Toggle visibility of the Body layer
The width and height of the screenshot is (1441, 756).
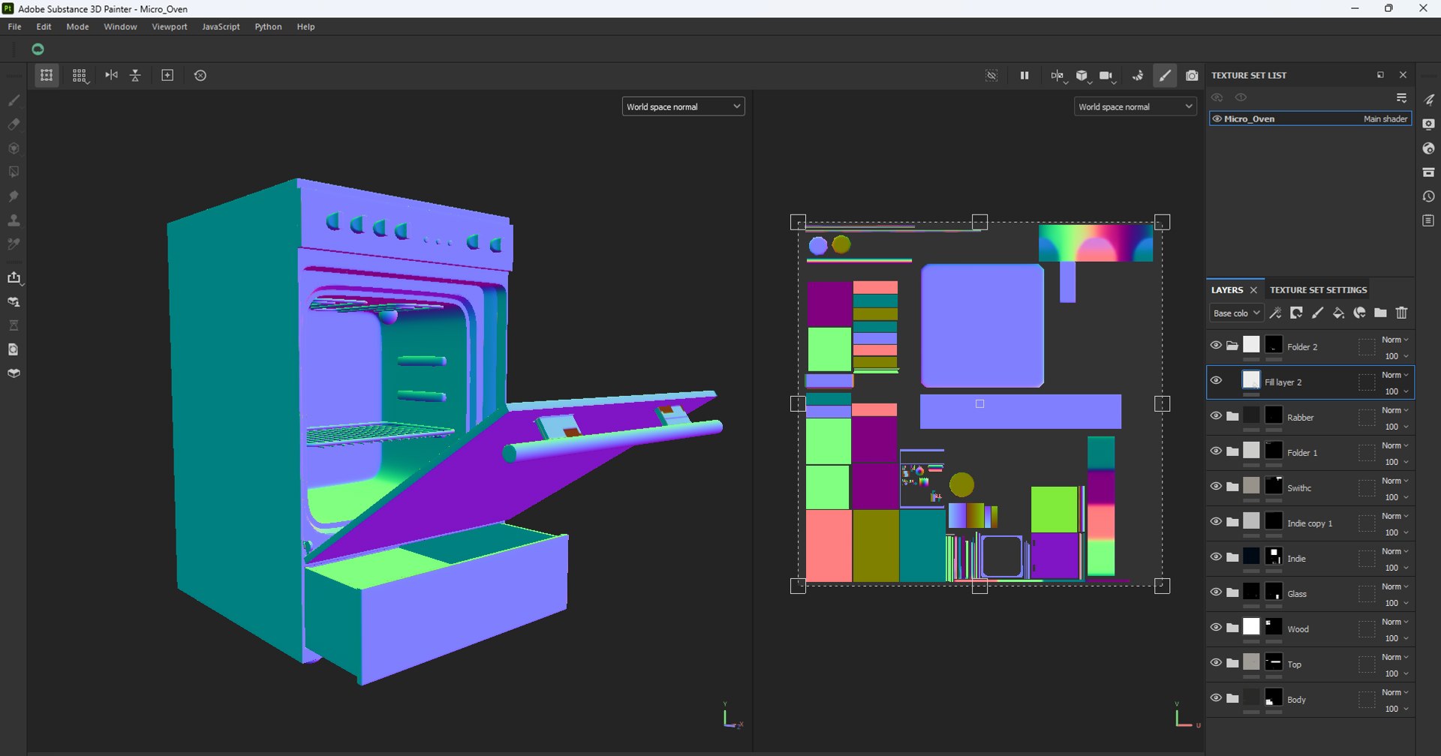[x=1216, y=697]
